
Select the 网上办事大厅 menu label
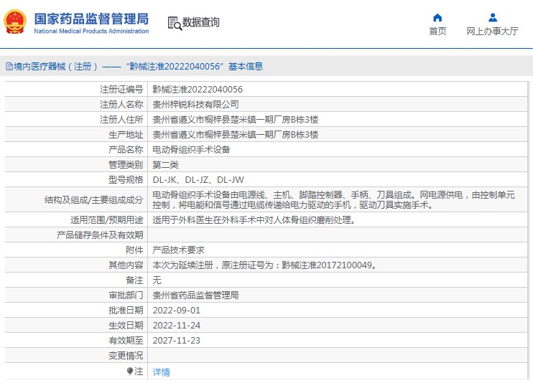492,32
